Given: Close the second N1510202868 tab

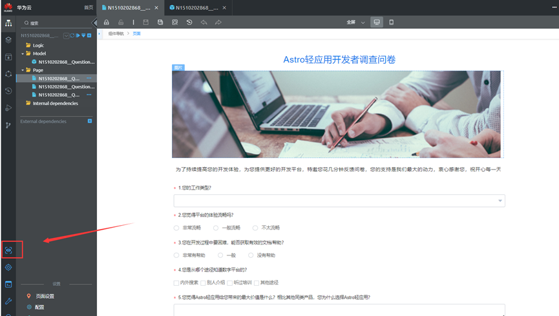Looking at the screenshot, I should tap(224, 8).
